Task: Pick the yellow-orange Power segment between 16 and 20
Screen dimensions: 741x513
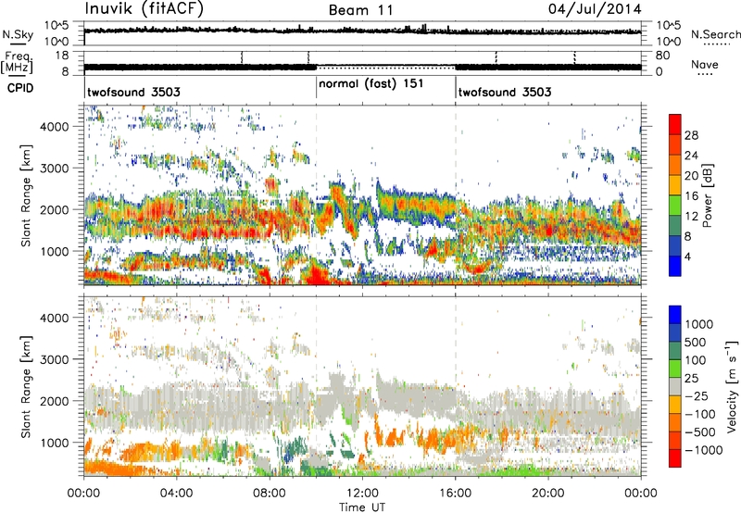Action: (675, 186)
